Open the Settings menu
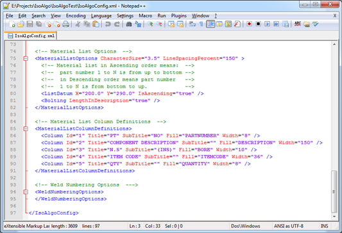Image resolution: width=342 pixels, height=233 pixels. click(125, 15)
